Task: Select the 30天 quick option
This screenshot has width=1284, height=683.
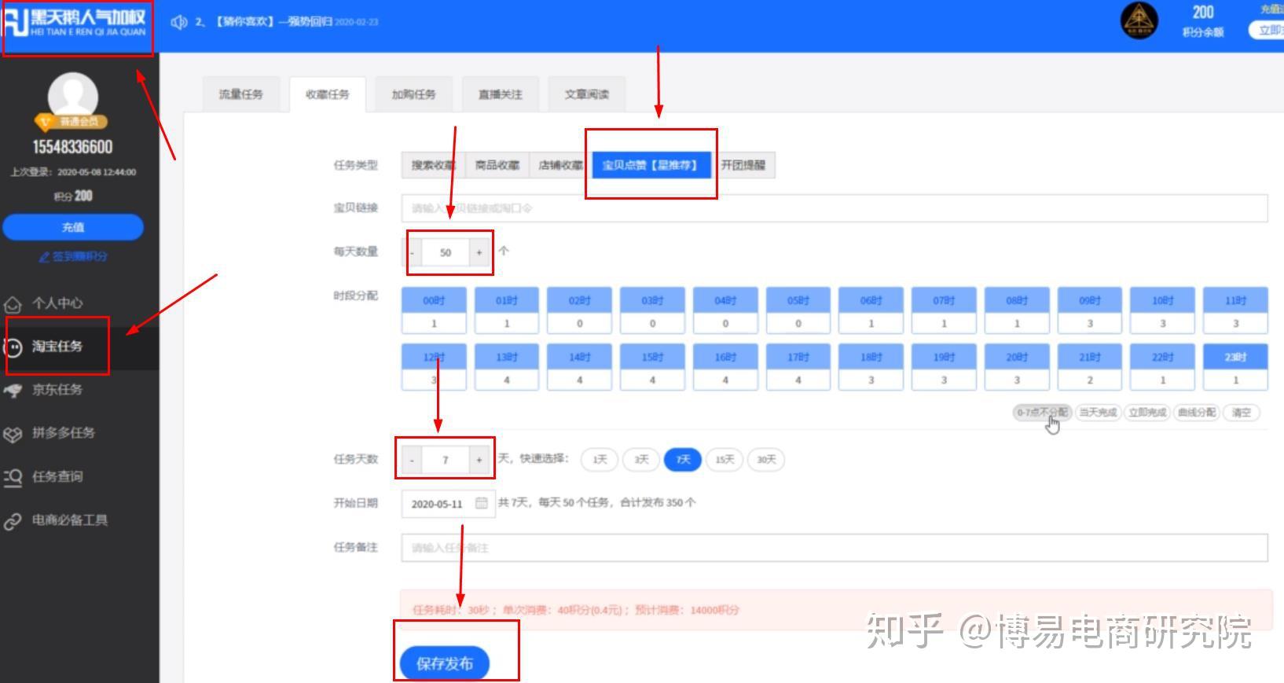Action: tap(766, 460)
